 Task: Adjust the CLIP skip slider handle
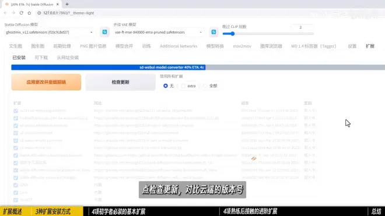click(232, 34)
